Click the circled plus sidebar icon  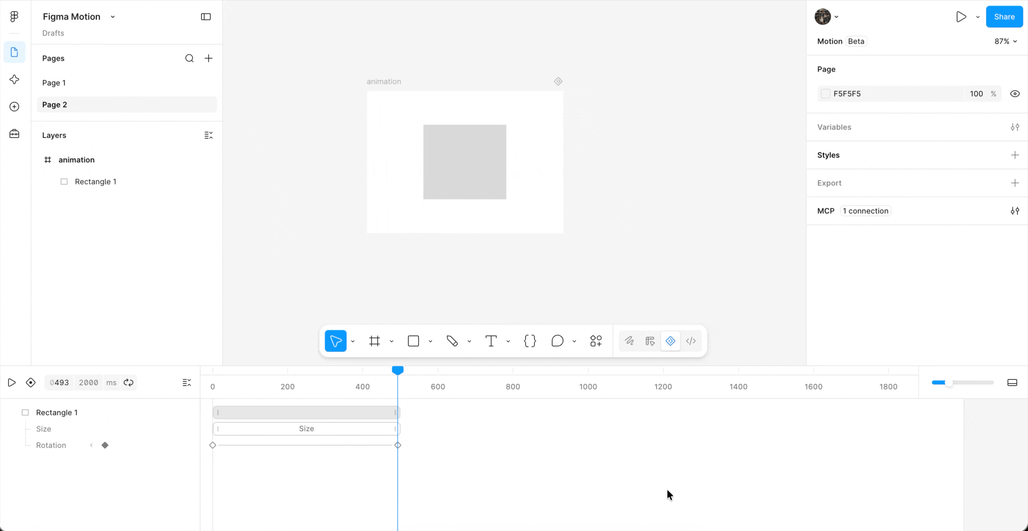coord(14,107)
